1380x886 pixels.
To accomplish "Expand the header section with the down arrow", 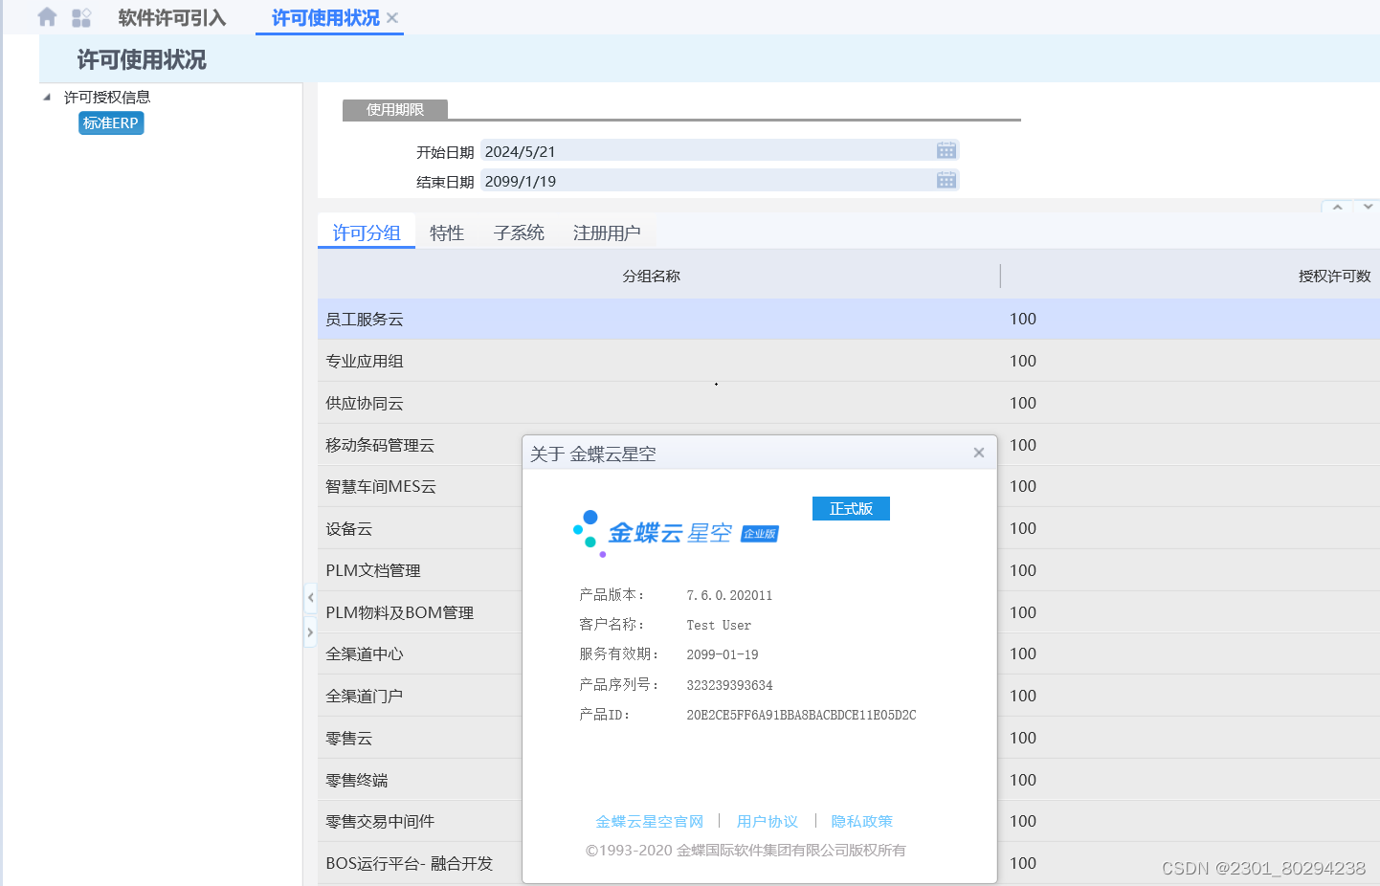I will 1368,207.
